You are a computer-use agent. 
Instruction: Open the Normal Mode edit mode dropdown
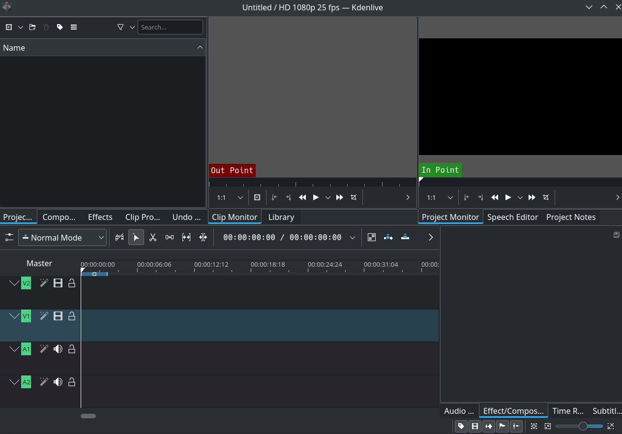[62, 238]
